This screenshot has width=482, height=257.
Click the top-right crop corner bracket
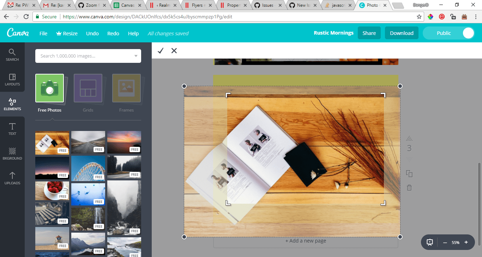383,95
